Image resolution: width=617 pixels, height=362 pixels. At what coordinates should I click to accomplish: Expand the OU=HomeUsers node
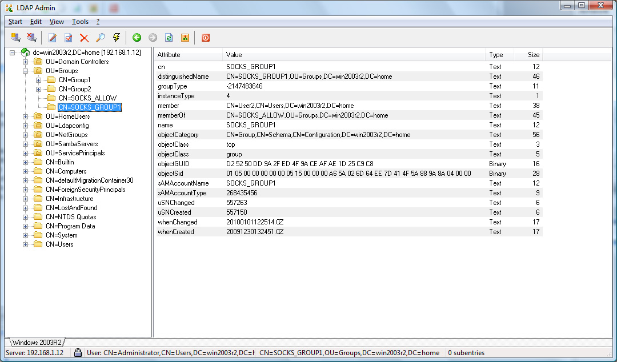coord(25,116)
